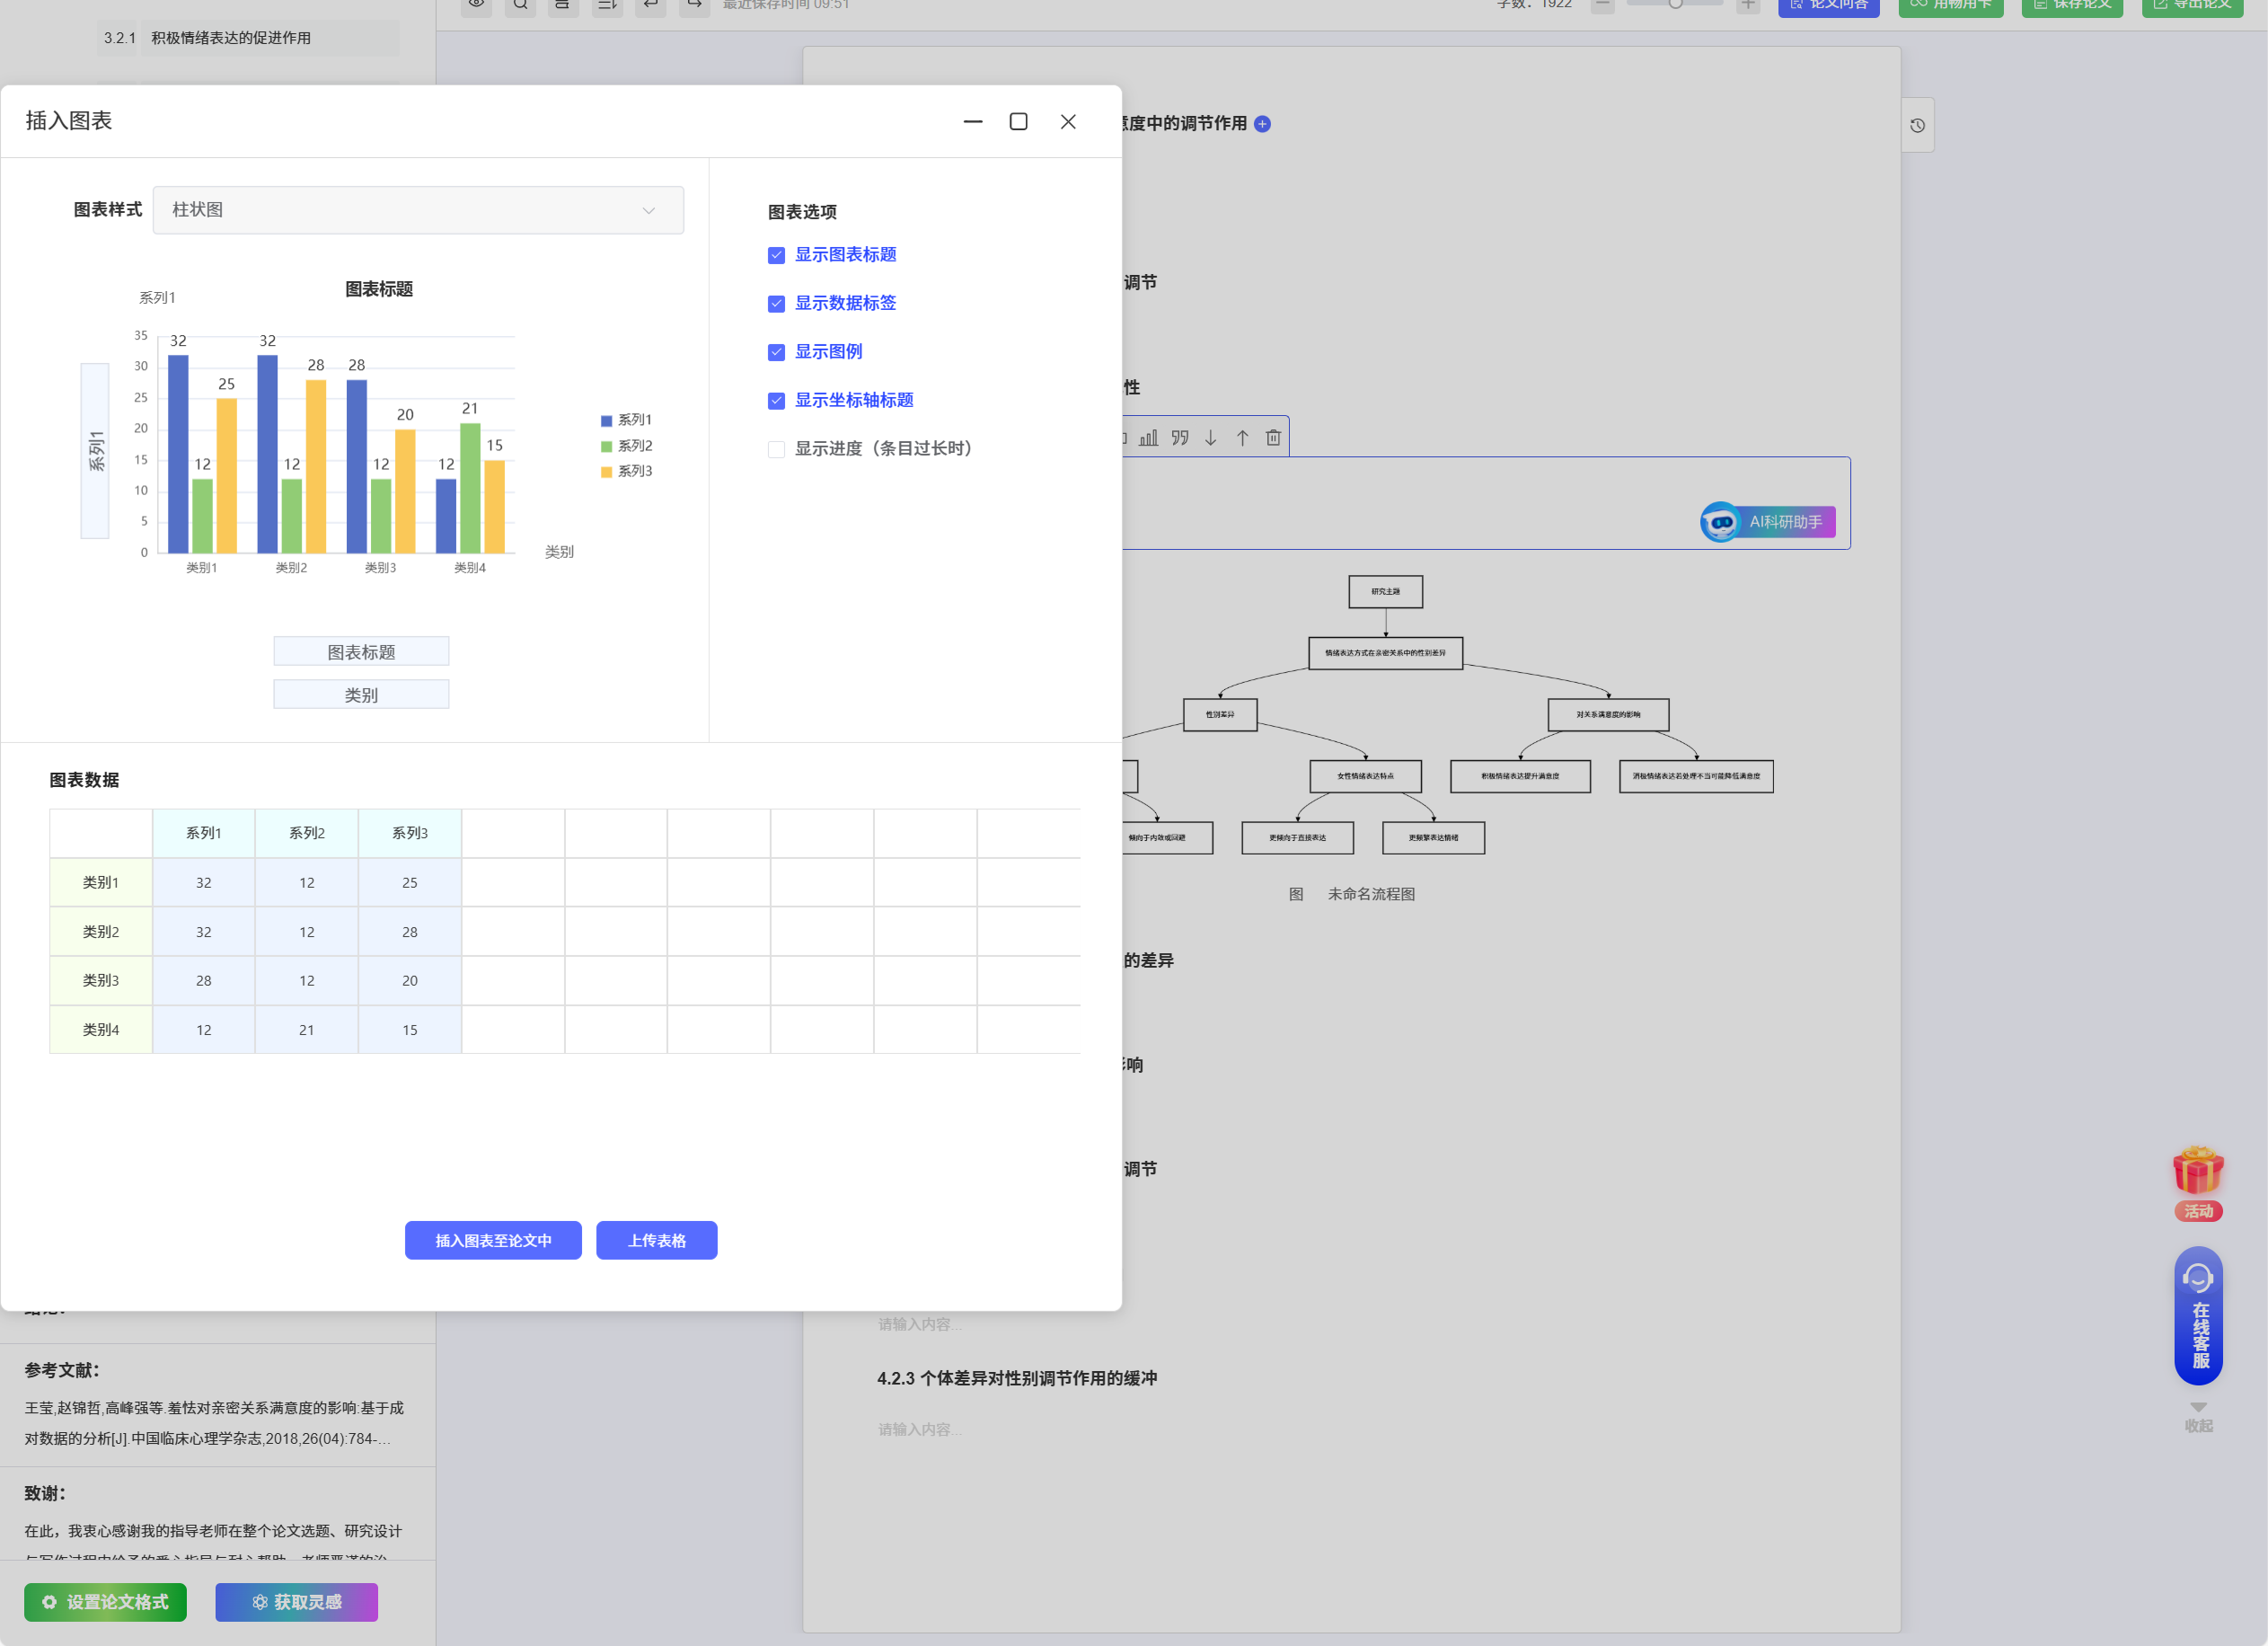2268x1646 pixels.
Task: Select outline item 3.2.1 积极情绪表达的促进作用
Action: click(x=231, y=38)
